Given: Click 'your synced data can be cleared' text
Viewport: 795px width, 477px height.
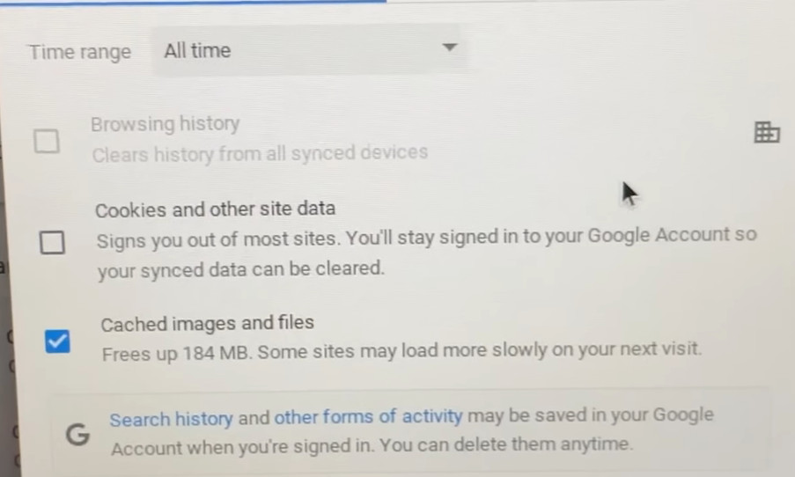Looking at the screenshot, I should coord(241,269).
